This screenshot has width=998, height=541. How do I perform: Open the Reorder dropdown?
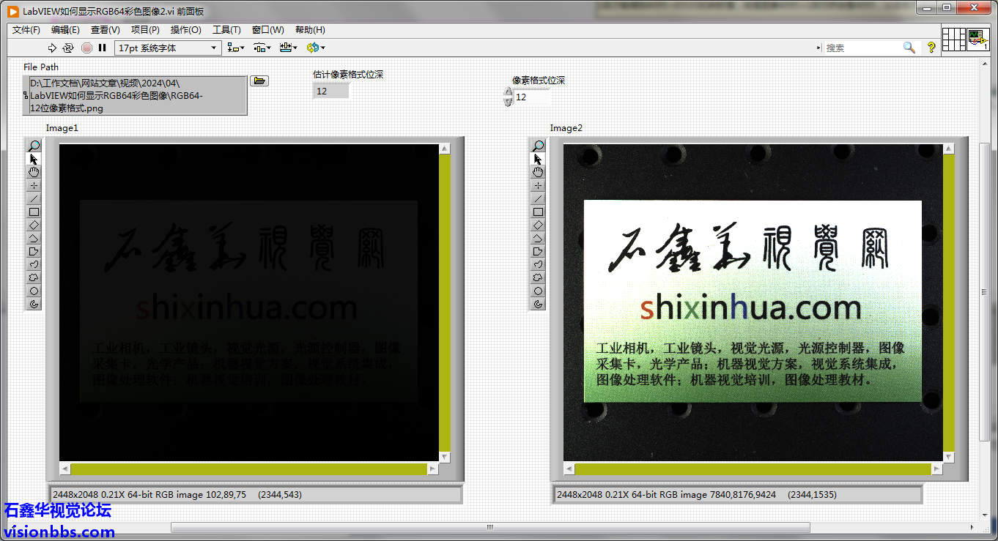pyautogui.click(x=316, y=48)
